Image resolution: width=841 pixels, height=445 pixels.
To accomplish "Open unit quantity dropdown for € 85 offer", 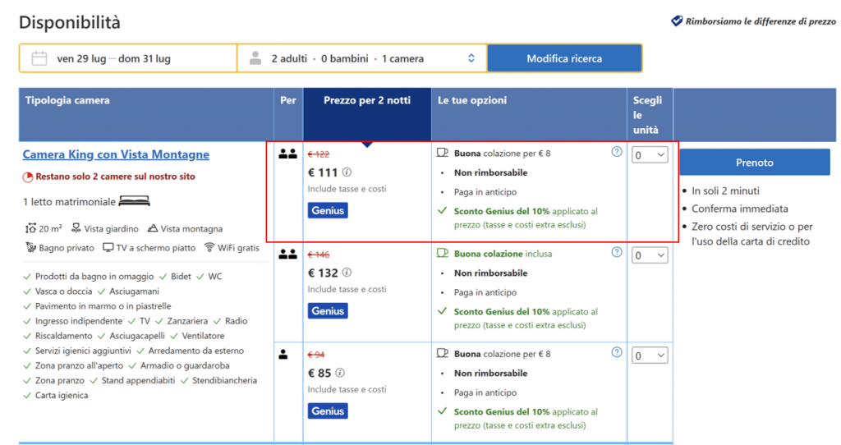I will (x=650, y=356).
